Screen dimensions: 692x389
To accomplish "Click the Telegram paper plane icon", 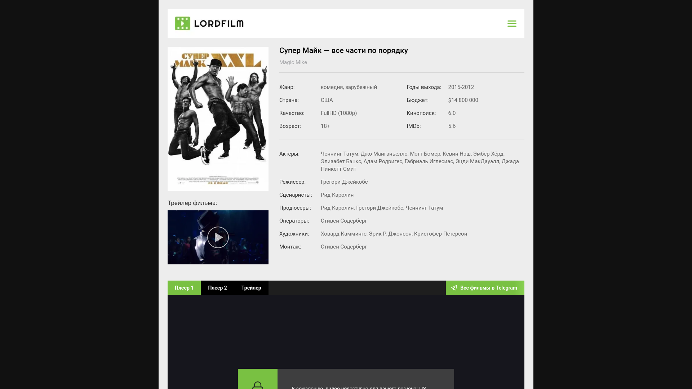I will pos(454,288).
